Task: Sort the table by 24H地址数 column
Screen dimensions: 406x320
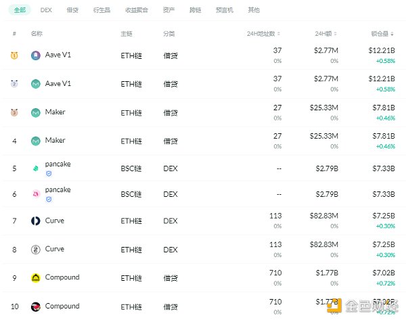Action: [x=264, y=33]
